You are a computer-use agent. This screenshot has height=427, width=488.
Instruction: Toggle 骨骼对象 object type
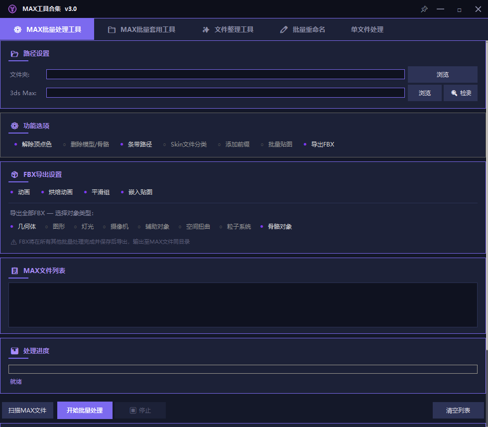pos(276,227)
